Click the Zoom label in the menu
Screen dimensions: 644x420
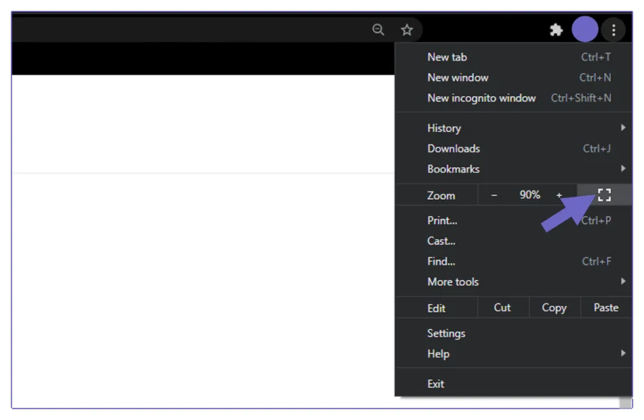(x=441, y=195)
